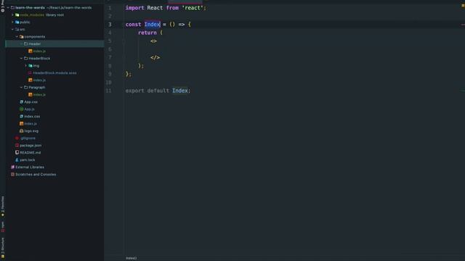Viewport: 465px width, 261px height.
Task: Click 'export default' keywords on line 11
Action: tap(147, 91)
